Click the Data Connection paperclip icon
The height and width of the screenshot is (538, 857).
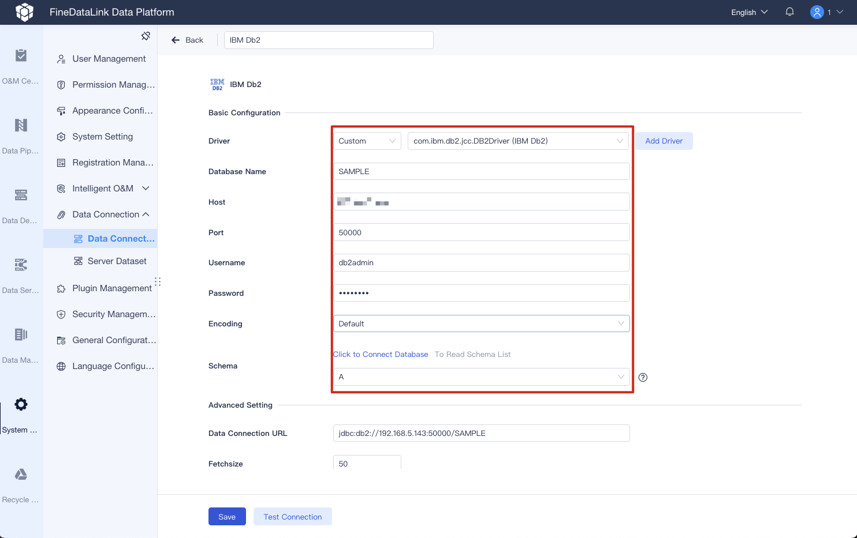point(61,215)
